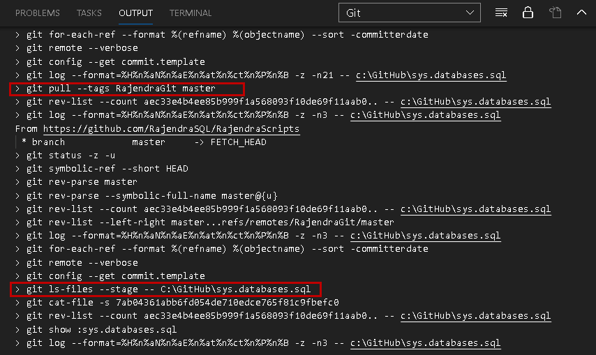This screenshot has width=596, height=355.
Task: Toggle the output scroll lock icon
Action: pos(528,13)
